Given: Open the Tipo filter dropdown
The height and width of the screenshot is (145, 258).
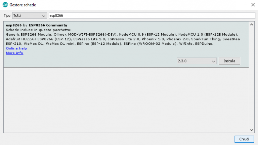Looking at the screenshot, I should pos(30,16).
